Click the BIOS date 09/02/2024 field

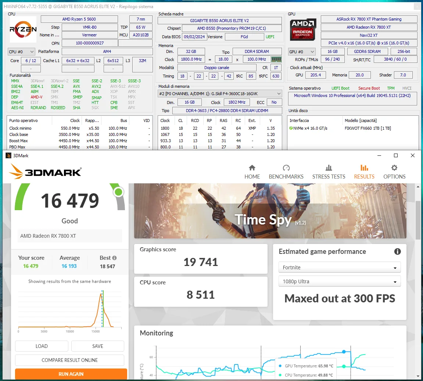(x=194, y=37)
